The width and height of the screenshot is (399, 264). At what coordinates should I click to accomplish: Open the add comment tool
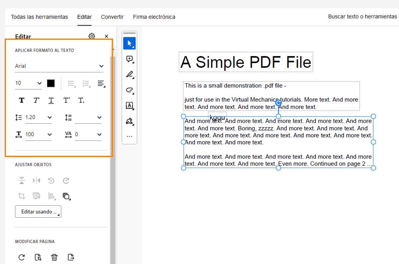[129, 59]
